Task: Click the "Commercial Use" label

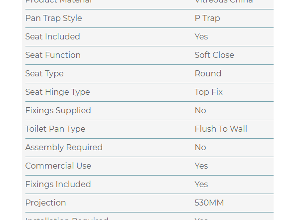Action: click(x=58, y=166)
